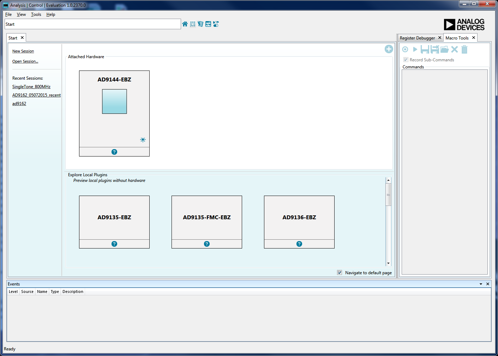Image resolution: width=498 pixels, height=356 pixels.
Task: Click the Home icon in the toolbar
Action: coord(185,24)
